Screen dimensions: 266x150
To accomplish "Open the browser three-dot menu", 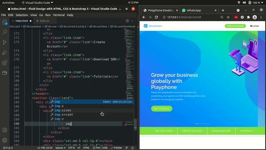I will (x=261, y=17).
